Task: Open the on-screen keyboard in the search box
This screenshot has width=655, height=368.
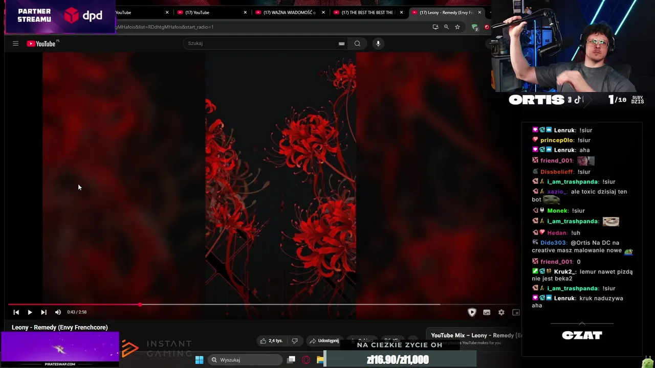Action: (x=341, y=43)
